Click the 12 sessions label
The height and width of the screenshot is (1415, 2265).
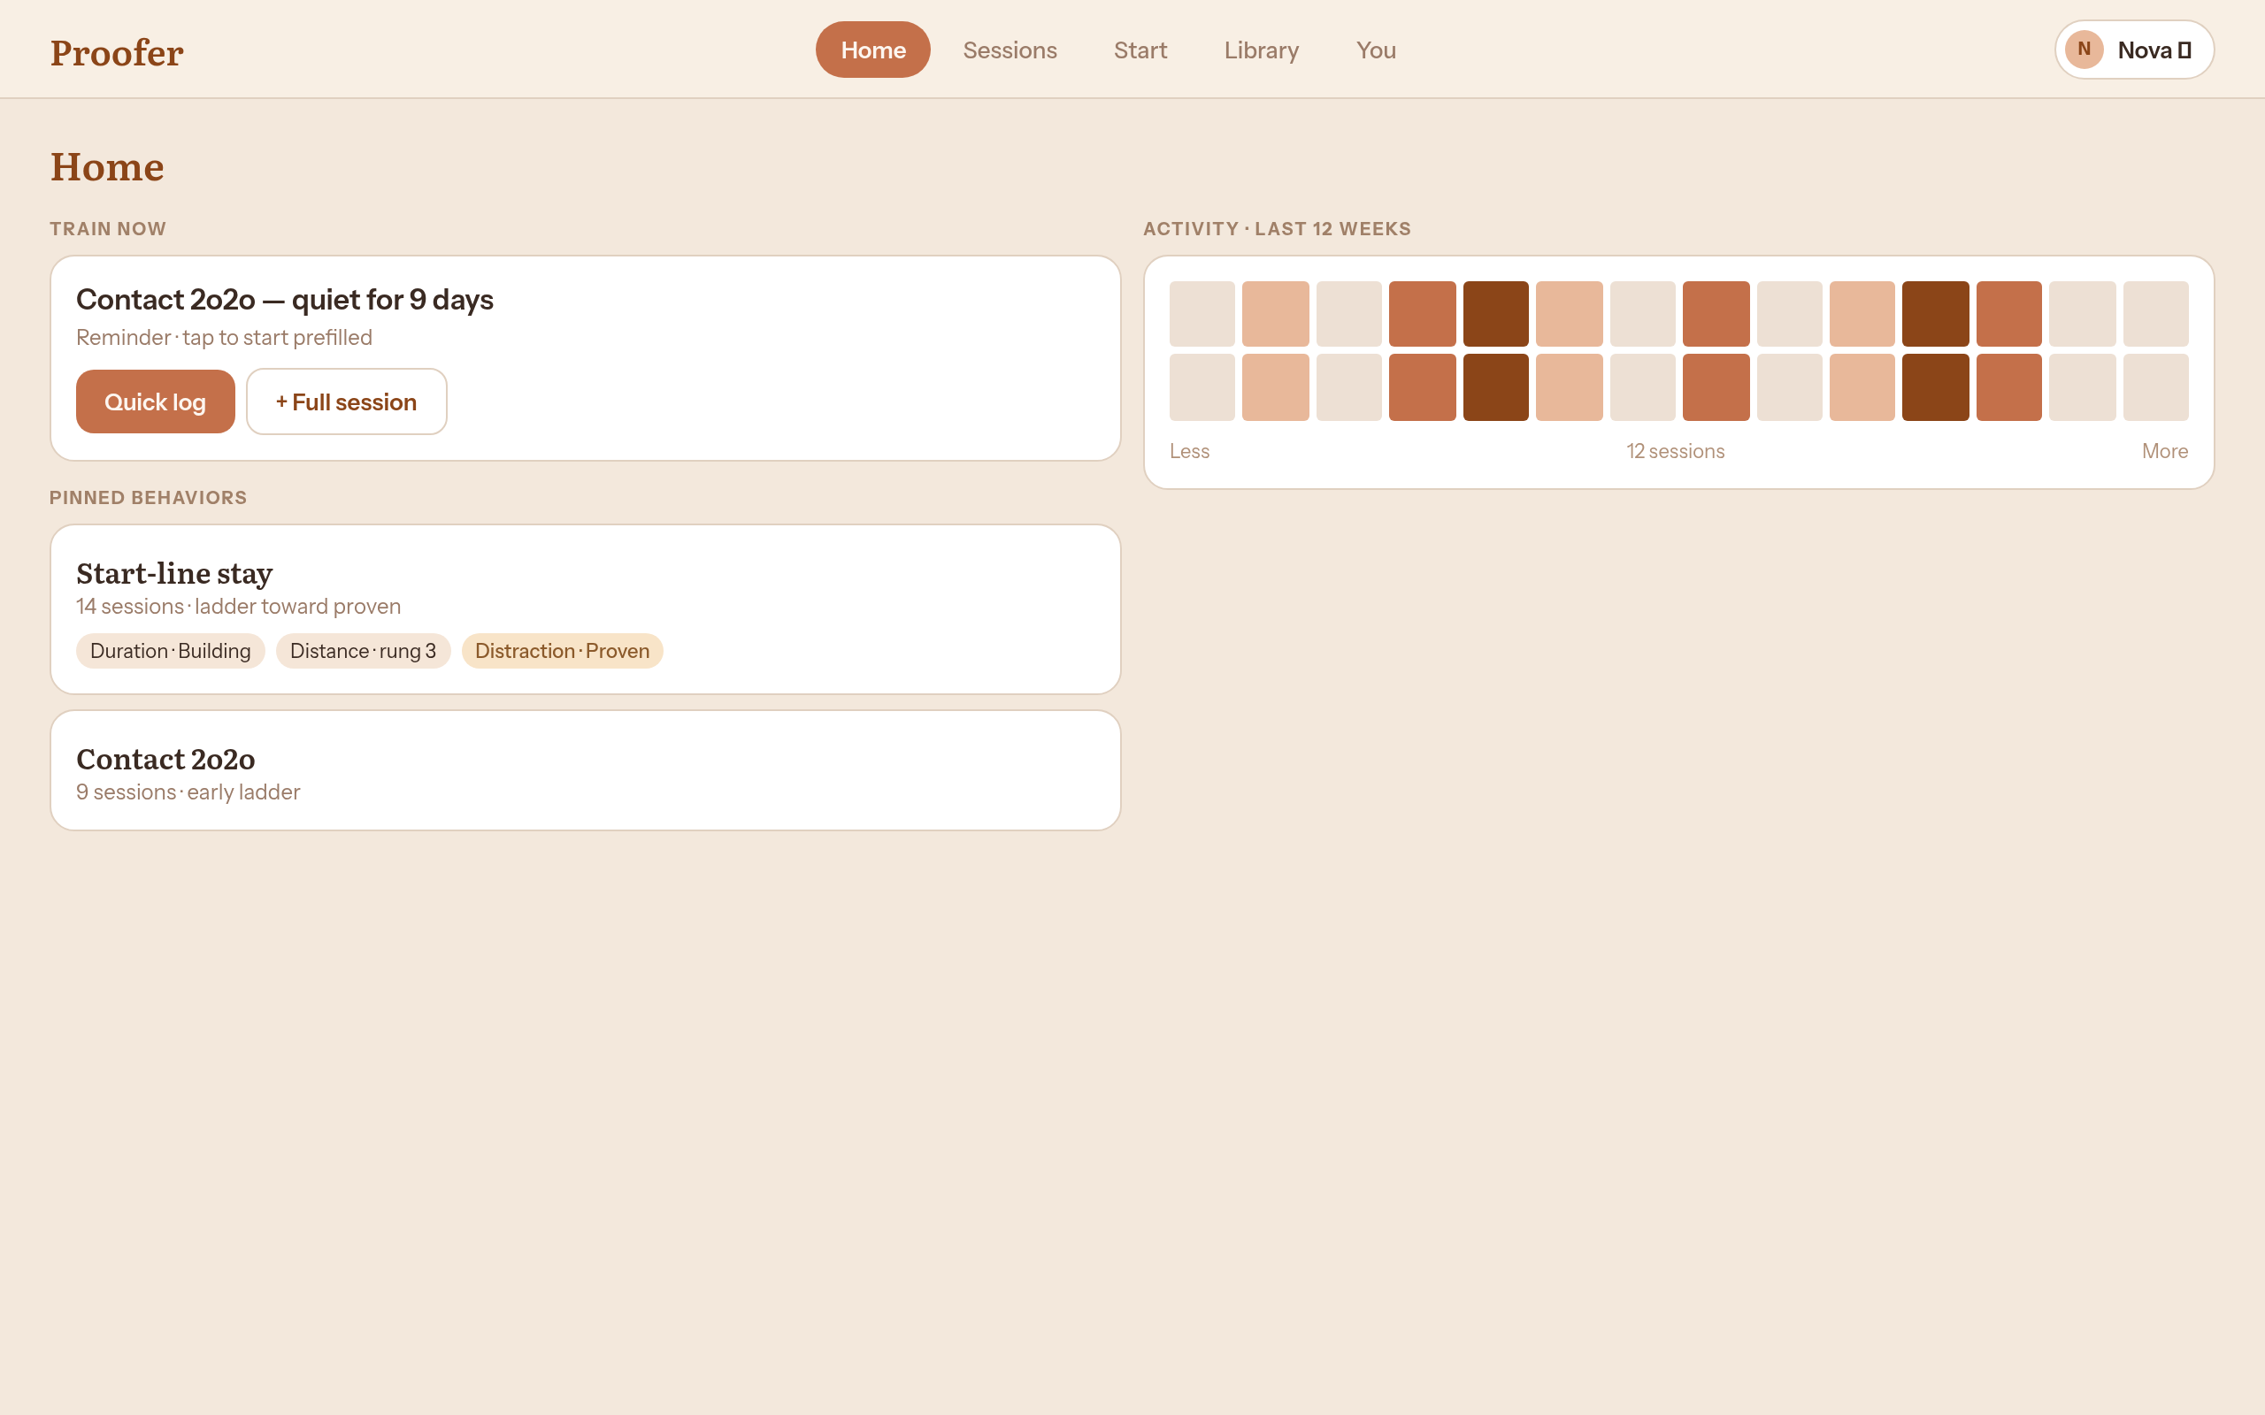1676,451
